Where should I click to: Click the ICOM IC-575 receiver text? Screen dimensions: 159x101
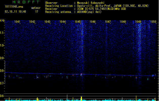pyautogui.click(x=101, y=9)
